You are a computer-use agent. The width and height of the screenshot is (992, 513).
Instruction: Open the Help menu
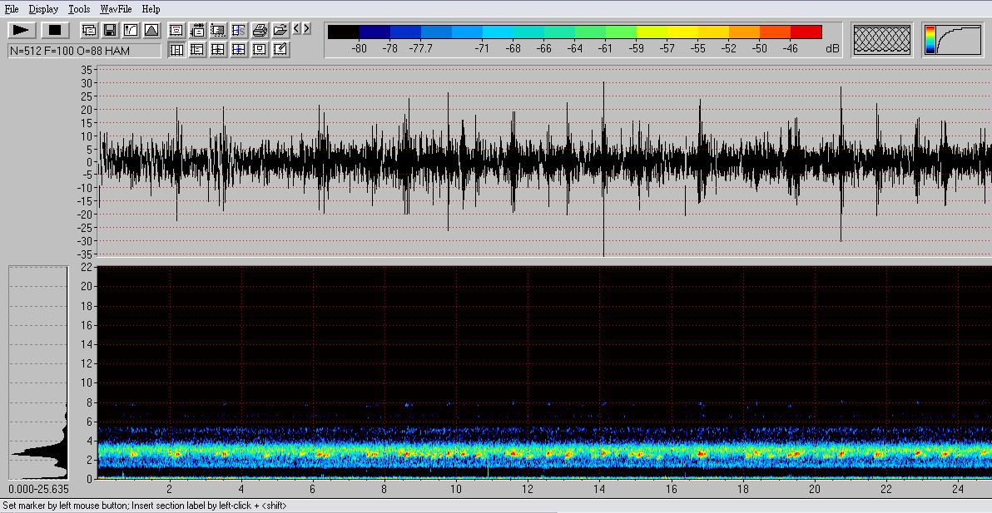pyautogui.click(x=151, y=9)
